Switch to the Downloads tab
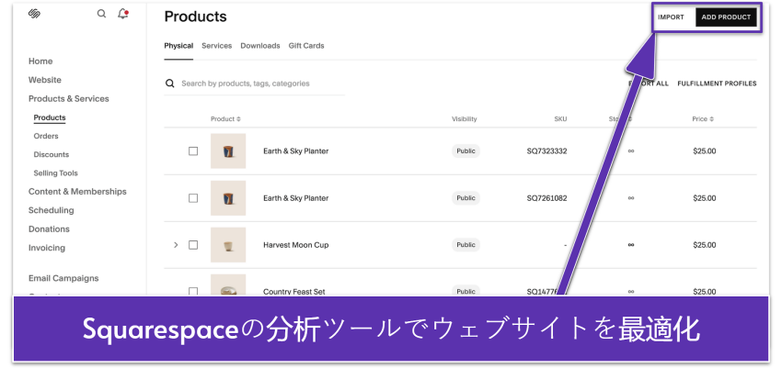 [x=260, y=46]
